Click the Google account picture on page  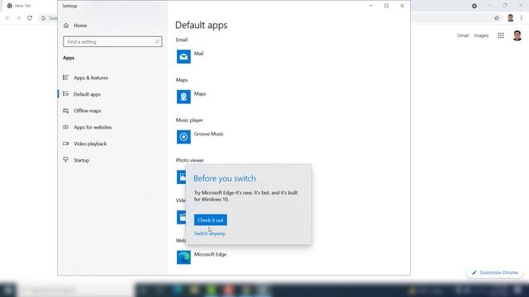[x=517, y=35]
